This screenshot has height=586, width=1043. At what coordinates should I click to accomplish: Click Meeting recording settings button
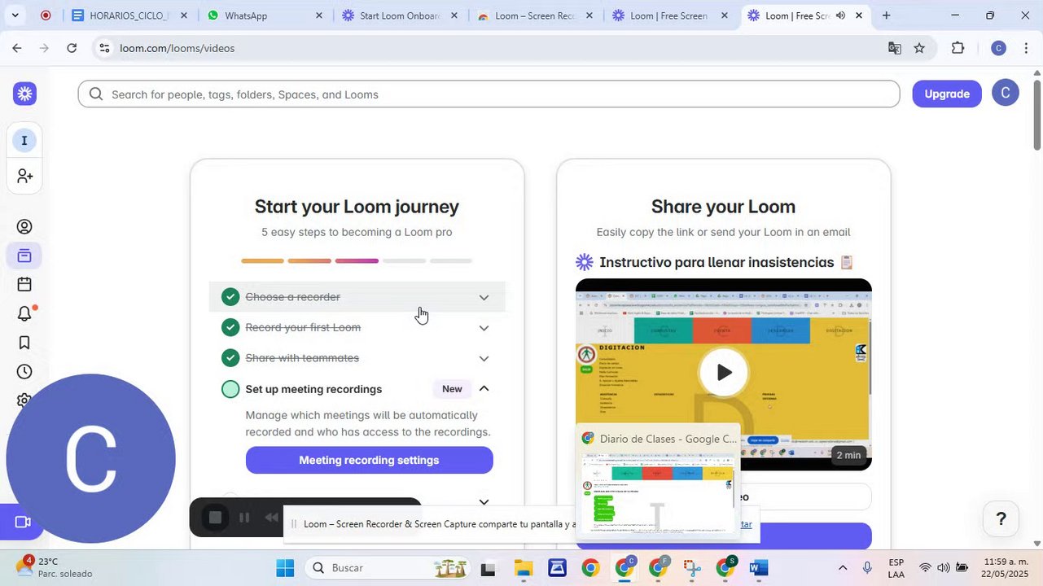(369, 460)
